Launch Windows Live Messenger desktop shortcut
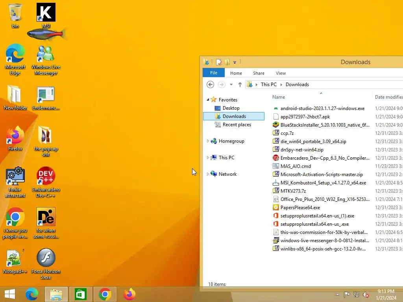The width and height of the screenshot is (403, 302). click(x=46, y=60)
